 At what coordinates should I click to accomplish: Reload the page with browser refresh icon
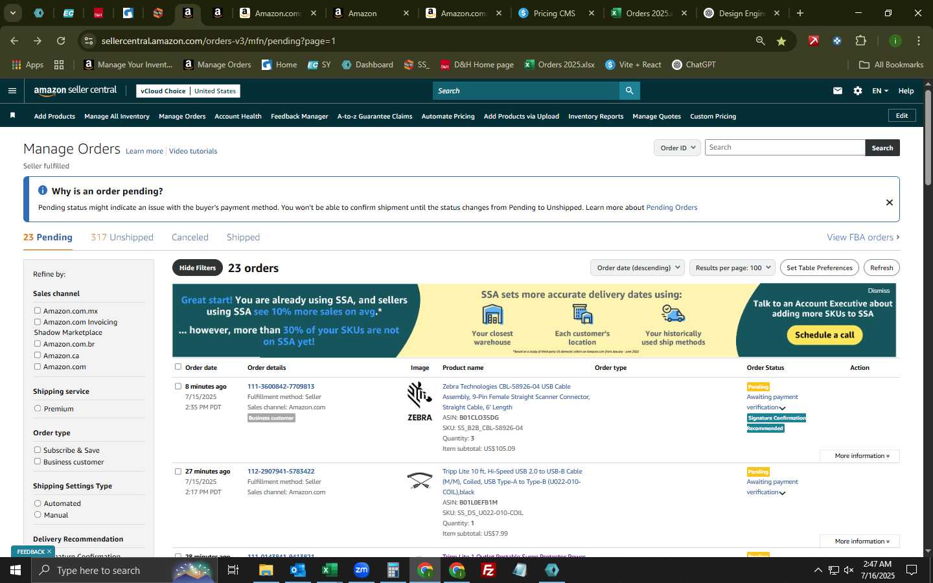click(x=61, y=41)
